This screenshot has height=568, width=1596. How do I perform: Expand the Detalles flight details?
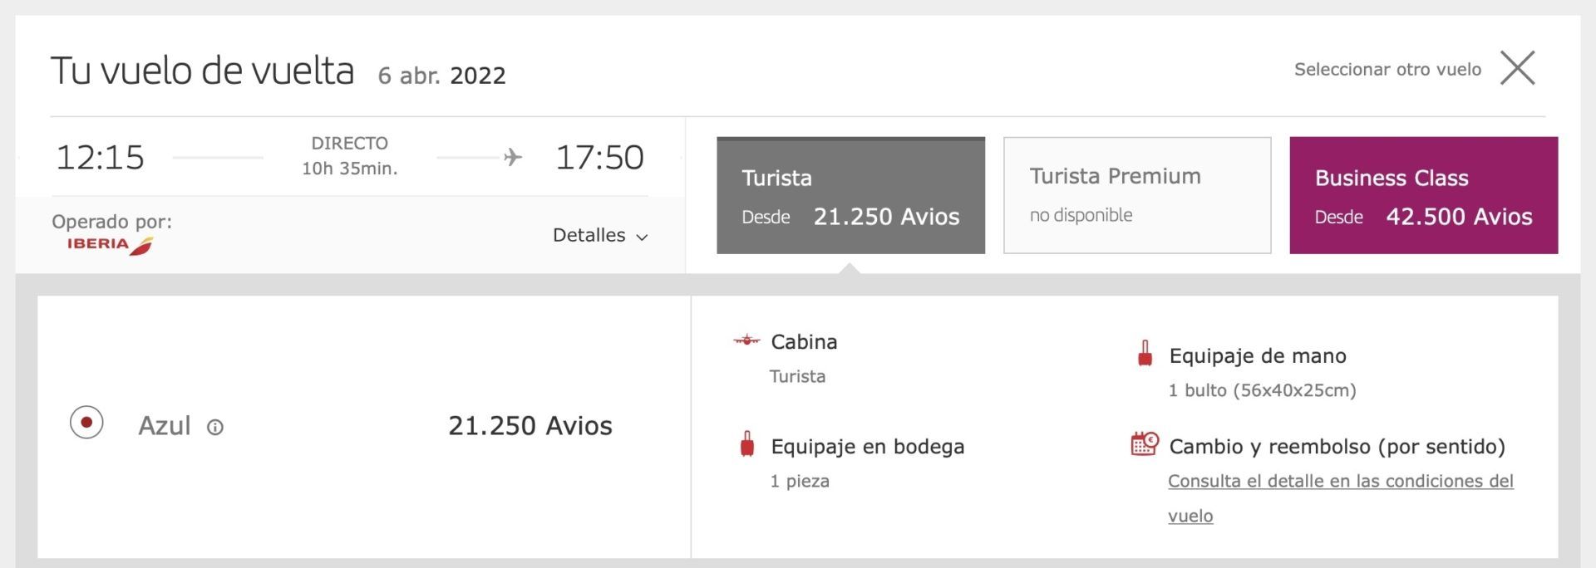coord(600,235)
